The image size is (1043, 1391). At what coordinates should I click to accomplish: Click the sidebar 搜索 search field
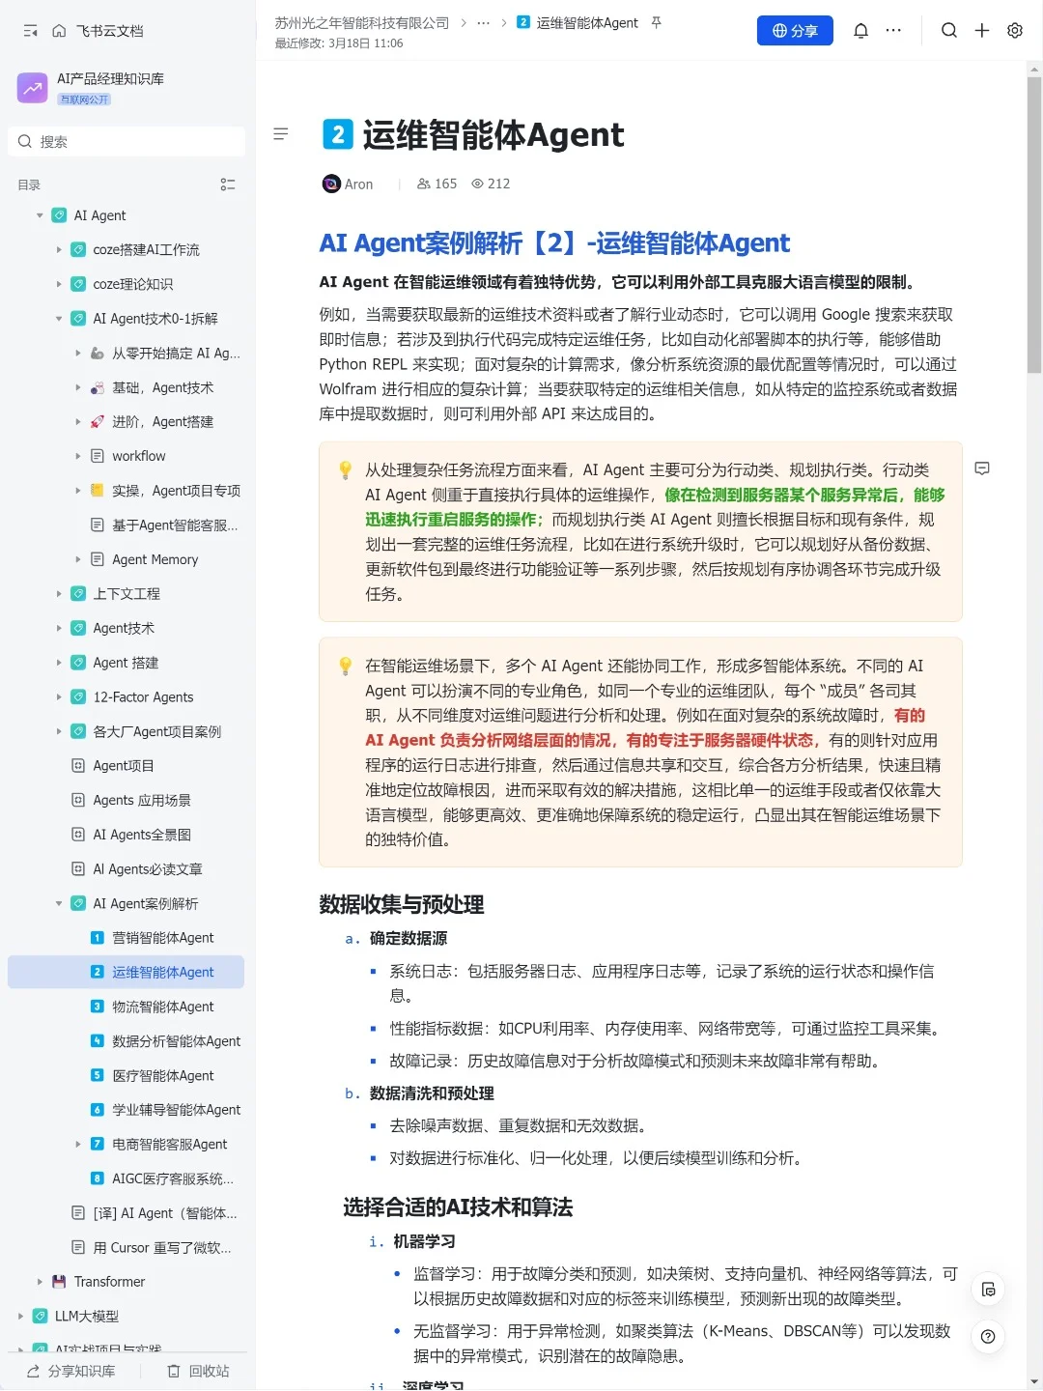(x=127, y=142)
